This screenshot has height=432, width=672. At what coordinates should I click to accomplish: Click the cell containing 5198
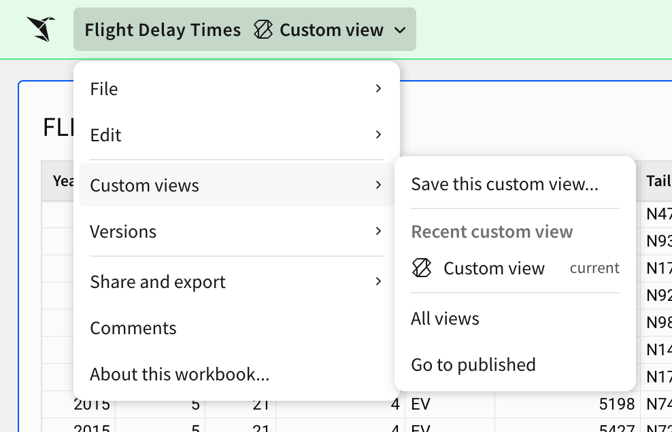click(567, 405)
